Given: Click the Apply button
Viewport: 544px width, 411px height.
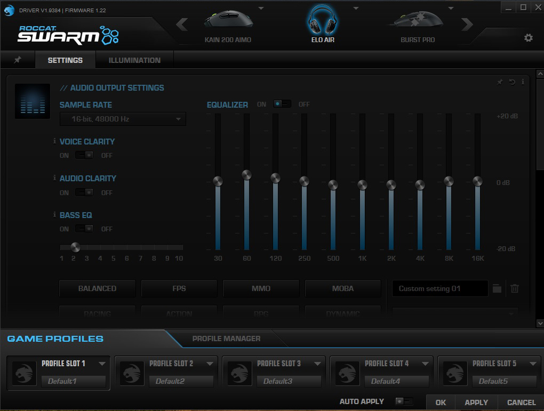Looking at the screenshot, I should (476, 402).
